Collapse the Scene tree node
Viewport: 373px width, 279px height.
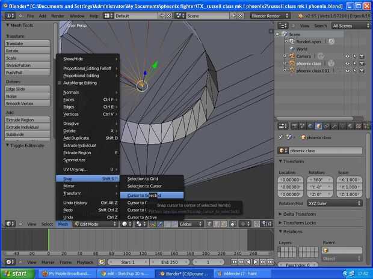(x=277, y=34)
